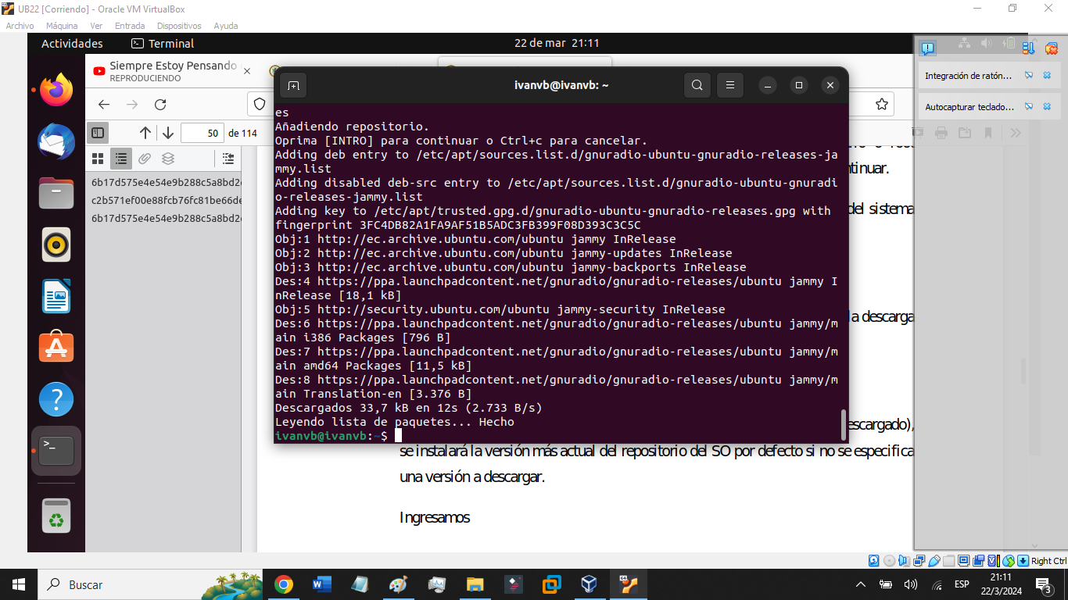
Task: Open Windows Start menu button
Action: (19, 584)
